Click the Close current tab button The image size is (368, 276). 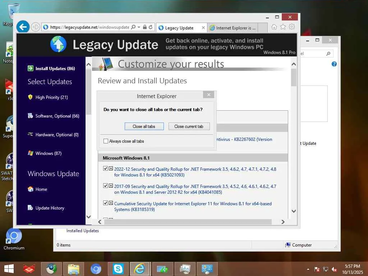click(x=189, y=126)
